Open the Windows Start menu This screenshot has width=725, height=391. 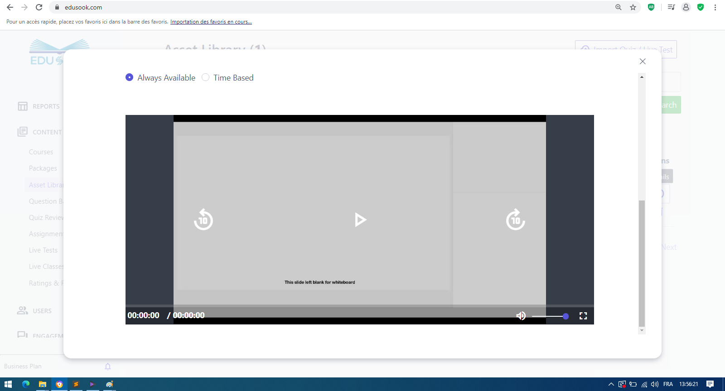click(x=8, y=384)
